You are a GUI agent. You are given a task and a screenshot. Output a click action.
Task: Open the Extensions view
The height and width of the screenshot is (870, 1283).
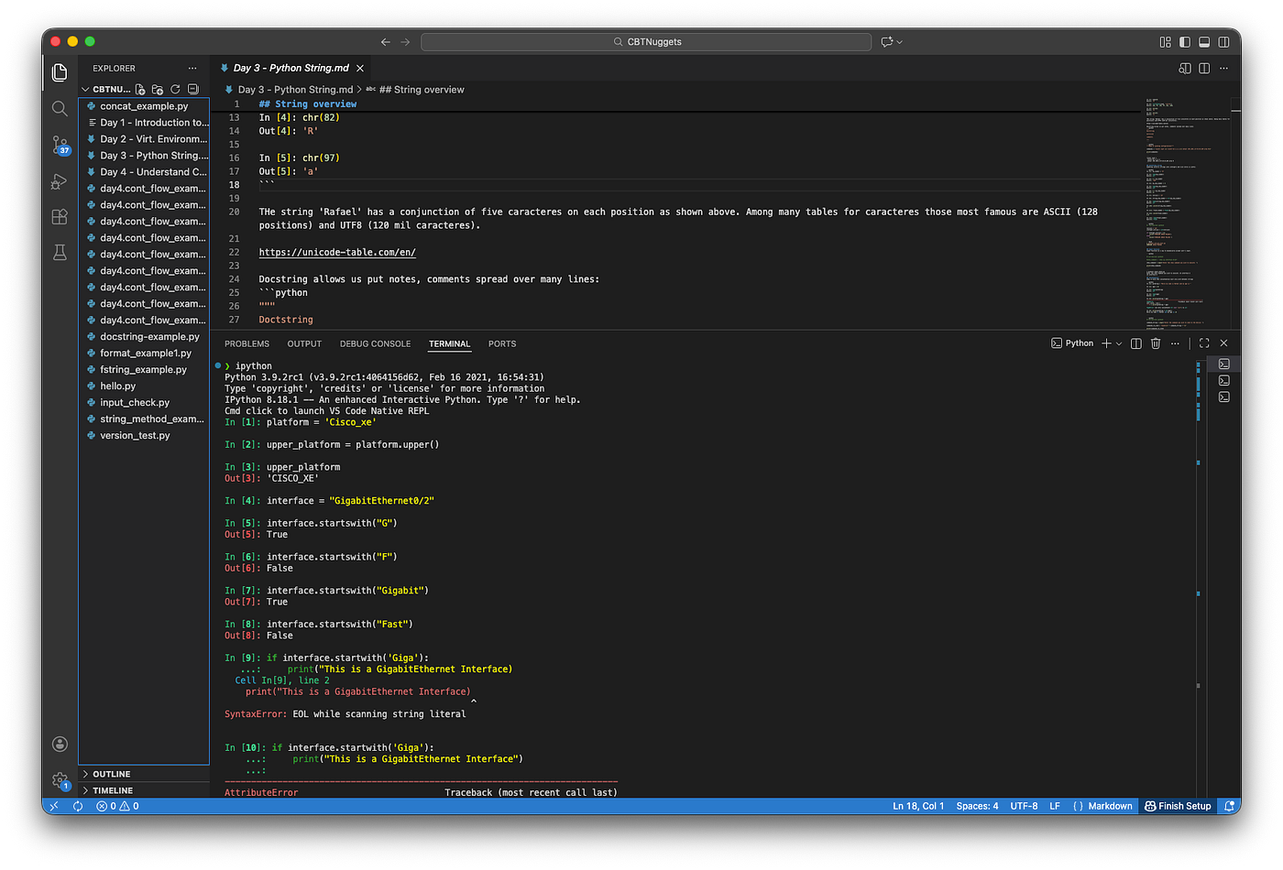(x=60, y=217)
